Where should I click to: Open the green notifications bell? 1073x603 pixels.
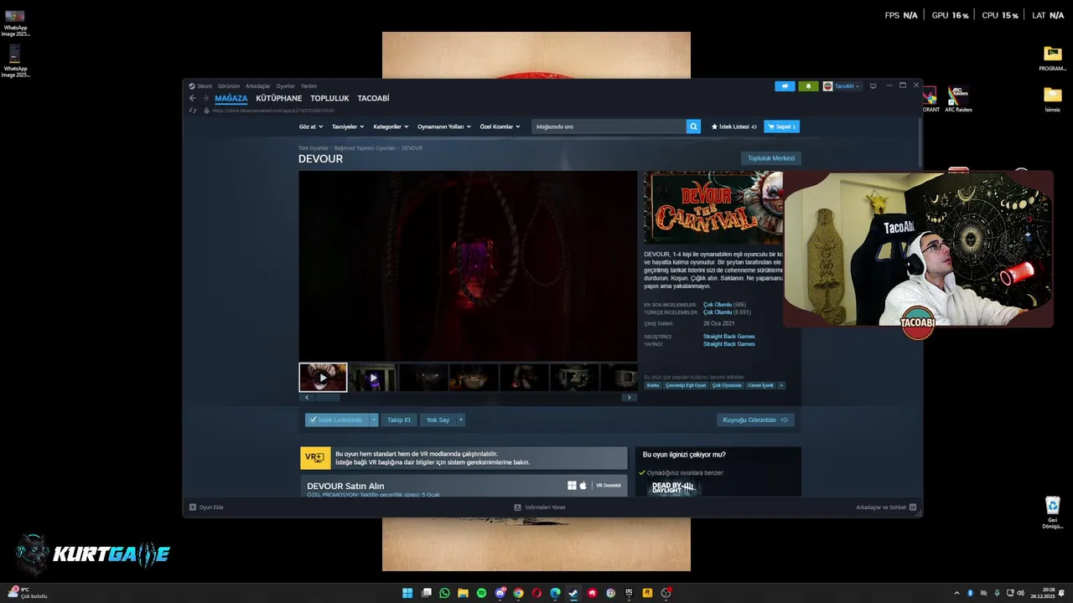[808, 85]
